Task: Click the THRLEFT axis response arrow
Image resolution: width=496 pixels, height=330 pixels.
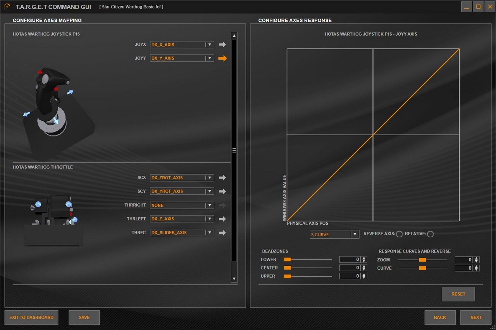Action: (222, 219)
